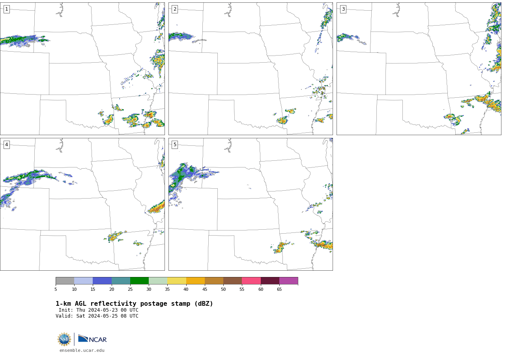Open ensemble member 4 reflectivity map
Image resolution: width=505 pixels, height=355 pixels.
(x=82, y=204)
